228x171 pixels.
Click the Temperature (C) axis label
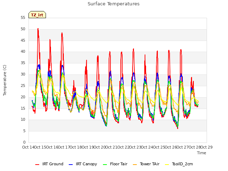[x=5, y=80]
